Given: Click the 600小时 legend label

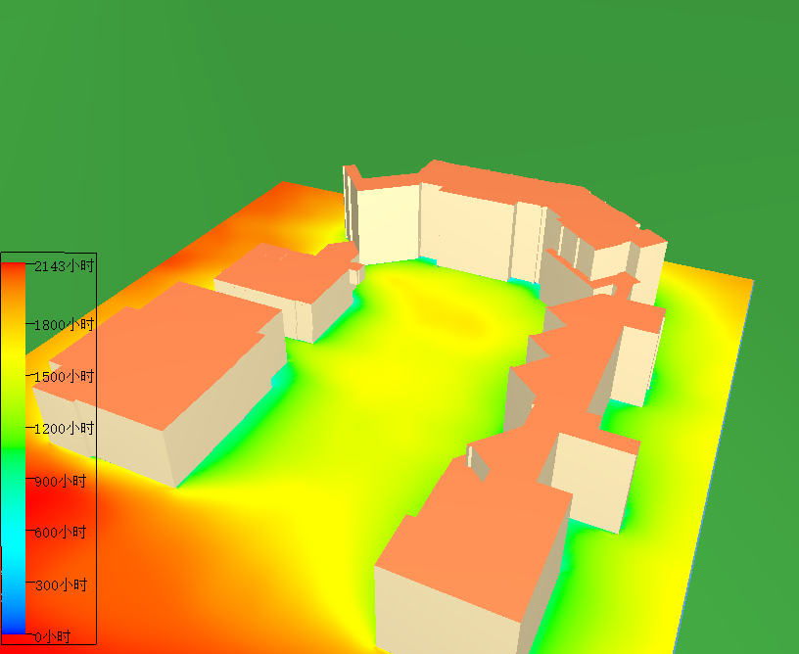Looking at the screenshot, I should pyautogui.click(x=60, y=533).
